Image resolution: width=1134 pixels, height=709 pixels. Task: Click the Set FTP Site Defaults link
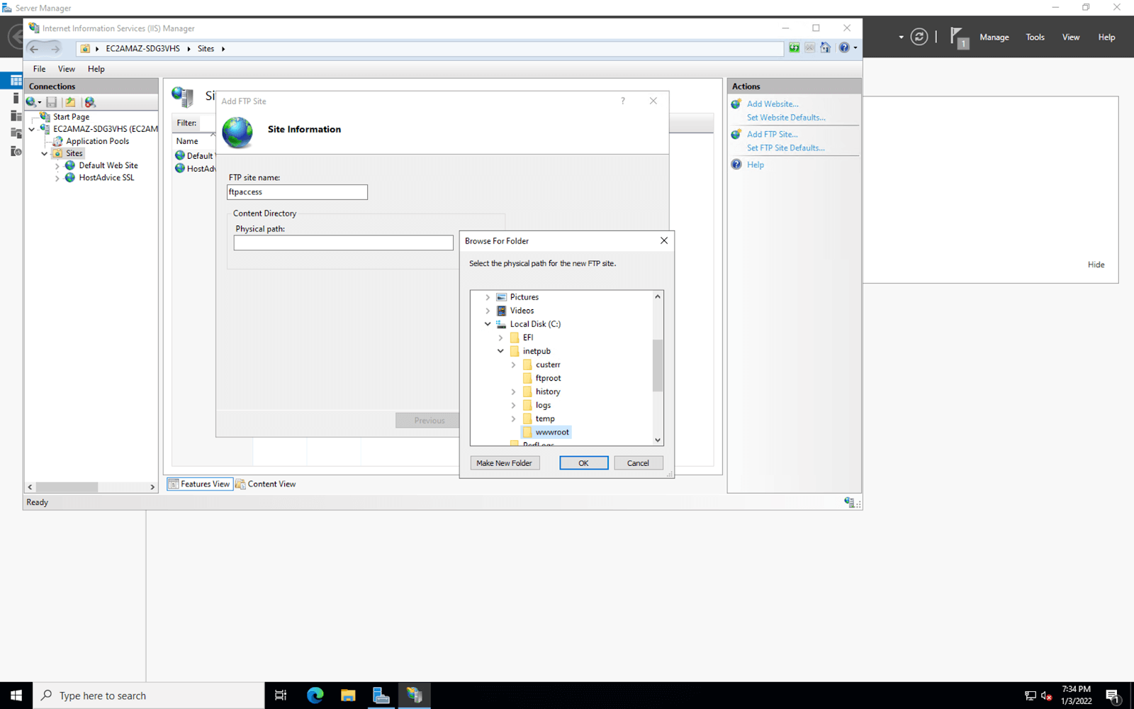[x=785, y=148]
